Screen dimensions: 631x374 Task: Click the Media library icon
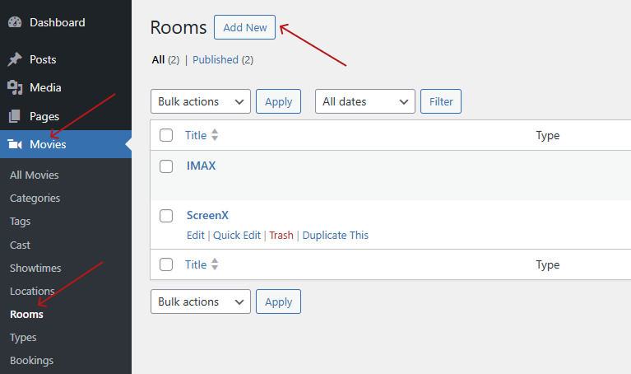click(15, 88)
